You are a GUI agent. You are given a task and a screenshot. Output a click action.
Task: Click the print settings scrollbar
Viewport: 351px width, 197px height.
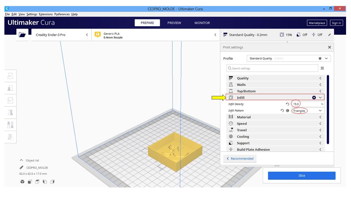[x=328, y=110]
